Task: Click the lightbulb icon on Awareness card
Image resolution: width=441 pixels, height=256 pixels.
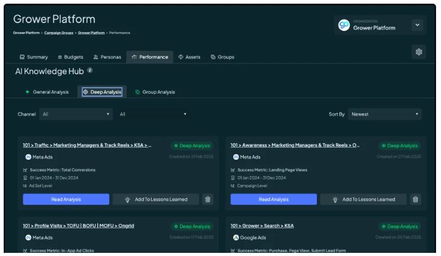Action: pos(335,199)
